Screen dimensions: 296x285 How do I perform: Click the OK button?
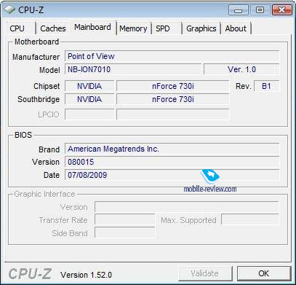[264, 273]
